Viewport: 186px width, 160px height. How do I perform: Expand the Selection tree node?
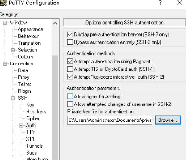[13, 50]
